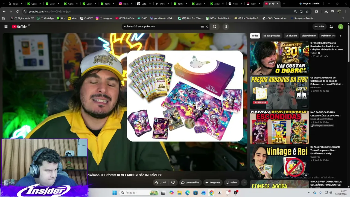Open browser extensions puzzle icon

point(316,11)
